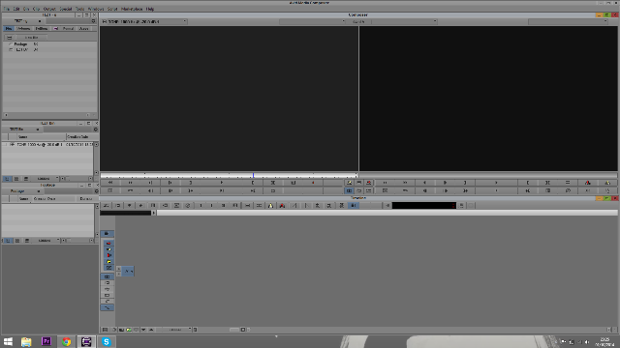This screenshot has height=348, width=620.
Task: Click the blue position indicator in source bar
Action: coord(253,175)
